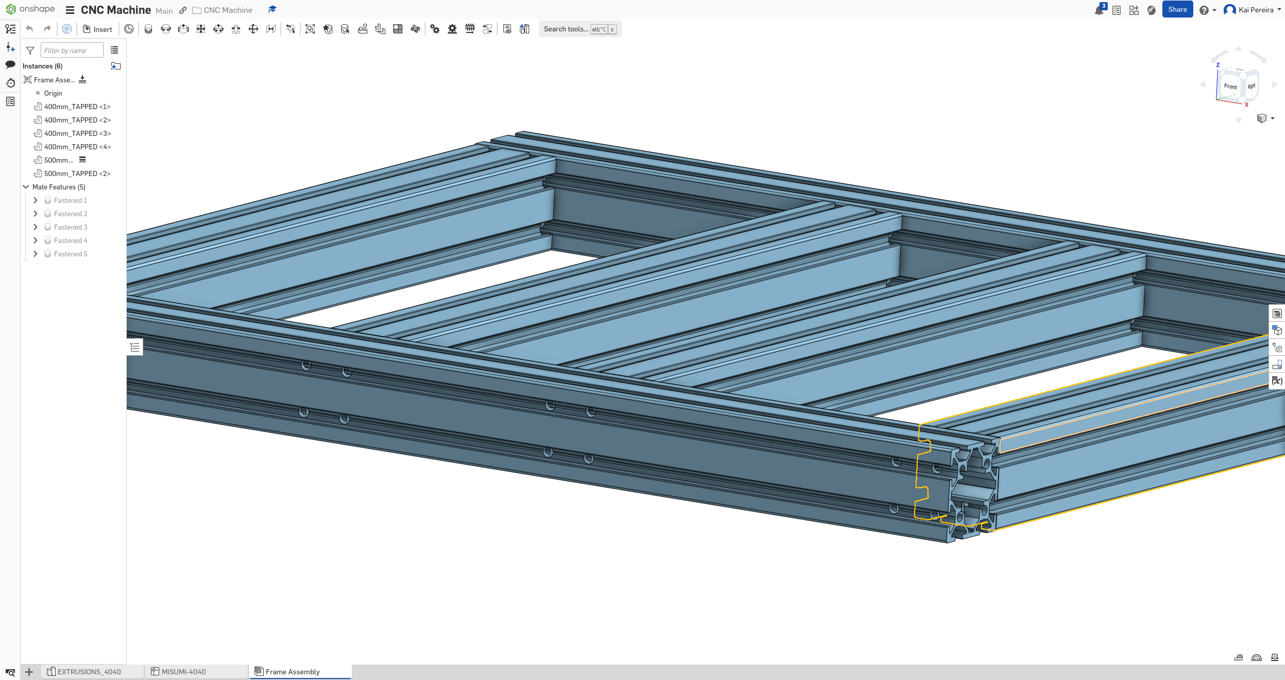Image resolution: width=1285 pixels, height=680 pixels.
Task: Open the MISUMI-4040 tab
Action: coord(183,672)
